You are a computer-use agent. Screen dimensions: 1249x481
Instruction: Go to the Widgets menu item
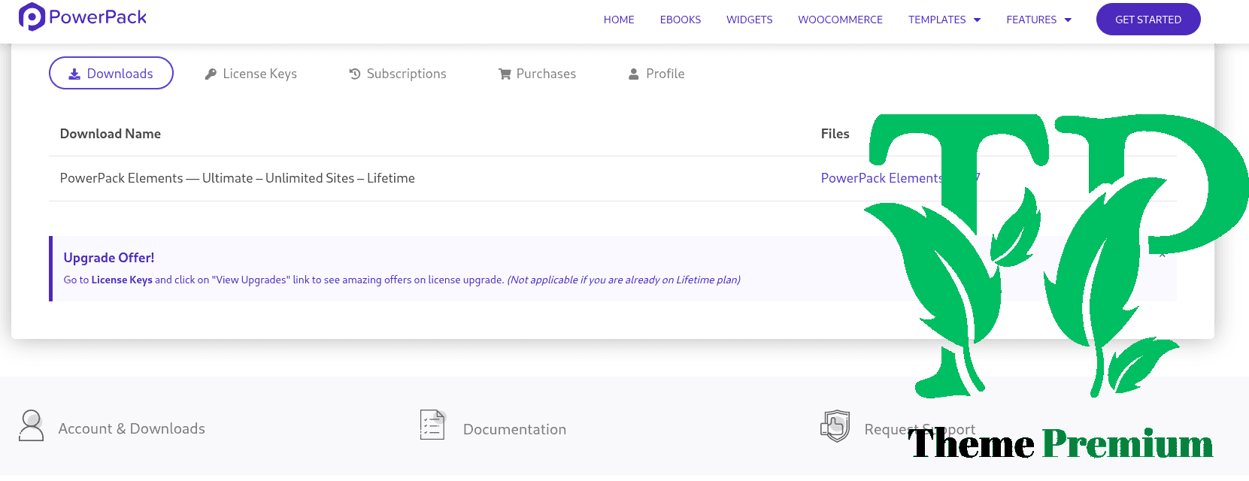point(750,20)
